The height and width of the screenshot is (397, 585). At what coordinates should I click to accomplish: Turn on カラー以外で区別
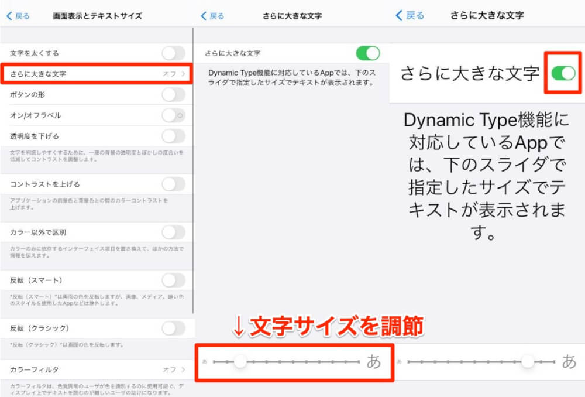(173, 232)
